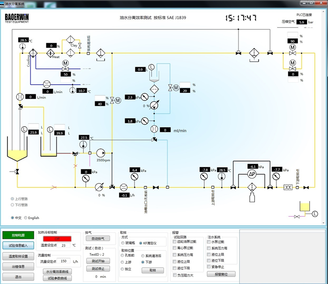Screen dimensions: 328x284
Task: Click the thermometer gauge reading 10.7 °C
Action: click(72, 90)
